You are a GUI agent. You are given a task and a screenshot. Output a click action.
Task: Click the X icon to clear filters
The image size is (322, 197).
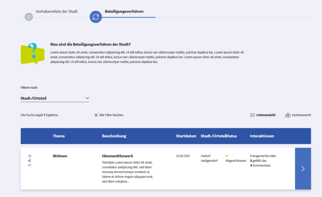click(x=96, y=115)
